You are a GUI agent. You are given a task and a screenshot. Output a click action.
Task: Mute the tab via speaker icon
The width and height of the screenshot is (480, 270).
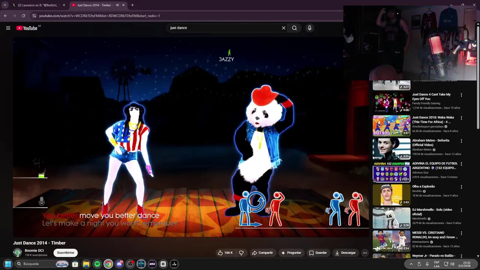coord(117,5)
